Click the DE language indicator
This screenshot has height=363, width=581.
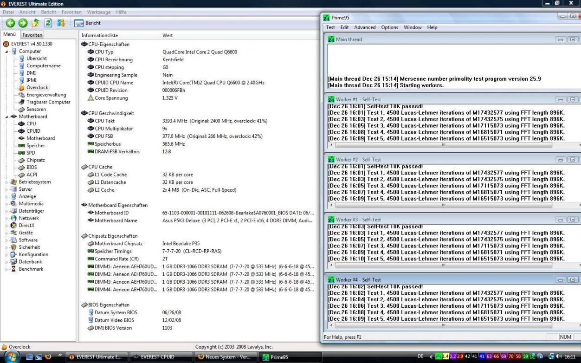tap(420, 357)
